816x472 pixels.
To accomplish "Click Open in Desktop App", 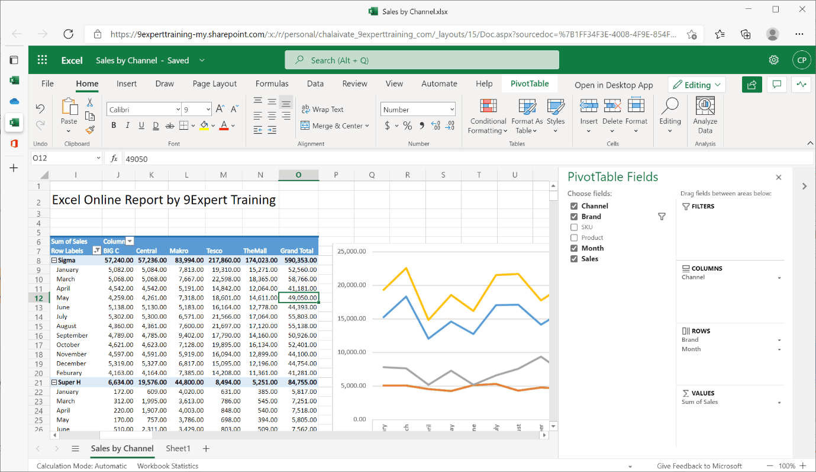I will pos(613,85).
